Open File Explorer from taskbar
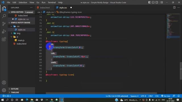This screenshot has height=102, width=182. 32,100
